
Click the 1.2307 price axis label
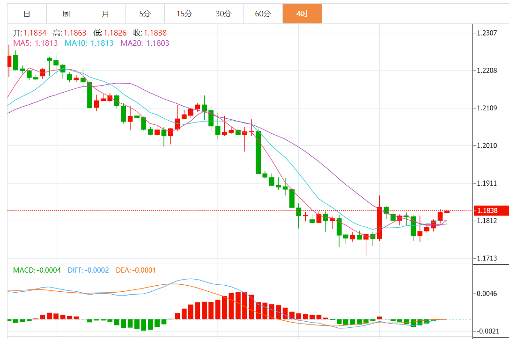pyautogui.click(x=487, y=33)
